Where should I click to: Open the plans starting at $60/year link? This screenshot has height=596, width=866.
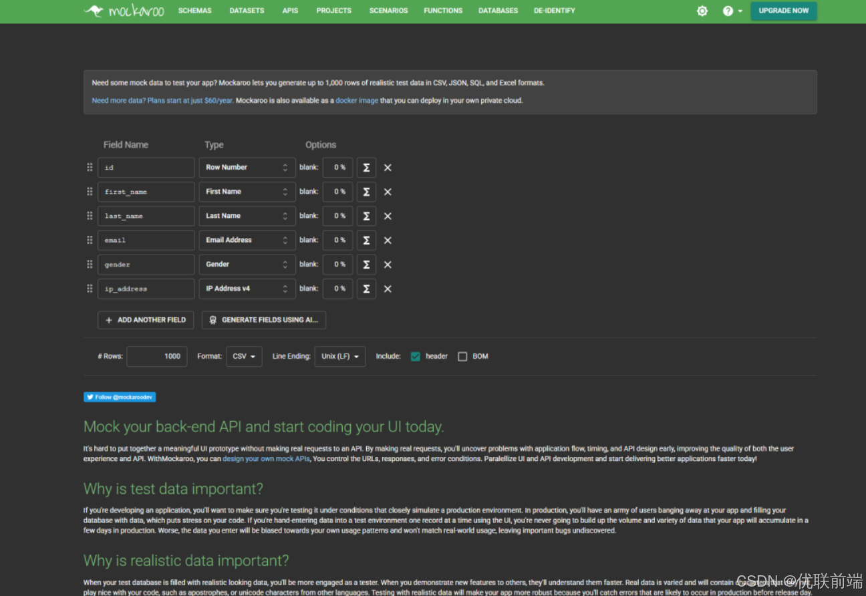[163, 101]
